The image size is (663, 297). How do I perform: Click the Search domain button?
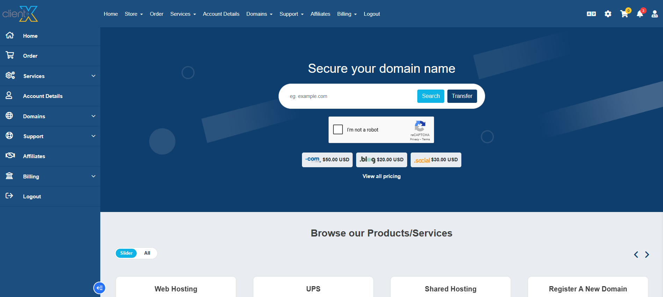(x=431, y=96)
